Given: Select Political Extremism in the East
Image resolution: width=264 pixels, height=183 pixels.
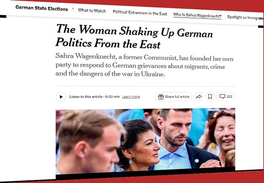Looking at the screenshot, I should [140, 13].
